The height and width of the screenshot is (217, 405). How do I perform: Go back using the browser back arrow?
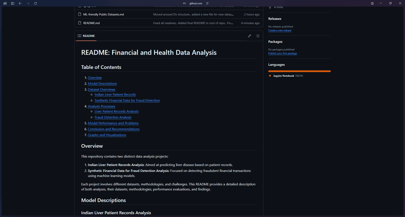(20, 3)
